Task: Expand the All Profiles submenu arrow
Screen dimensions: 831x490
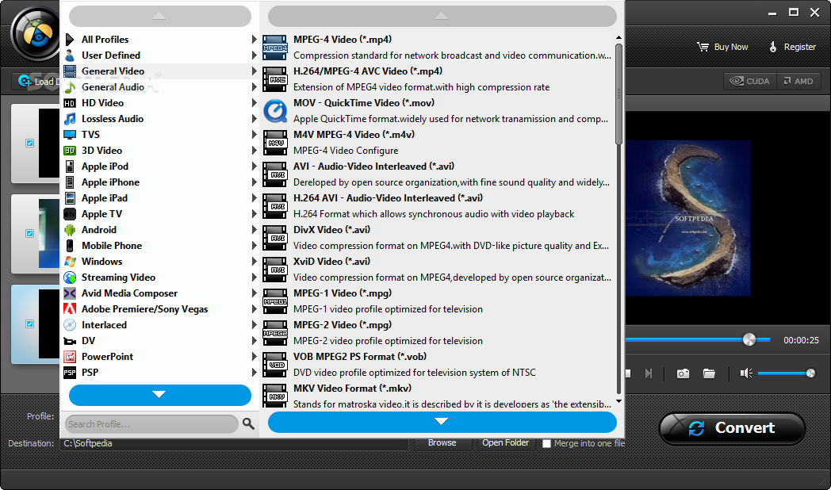Action: pos(254,39)
